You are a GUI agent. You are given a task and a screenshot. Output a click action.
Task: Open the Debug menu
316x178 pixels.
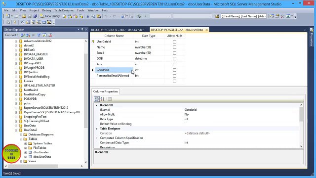coord(46,10)
